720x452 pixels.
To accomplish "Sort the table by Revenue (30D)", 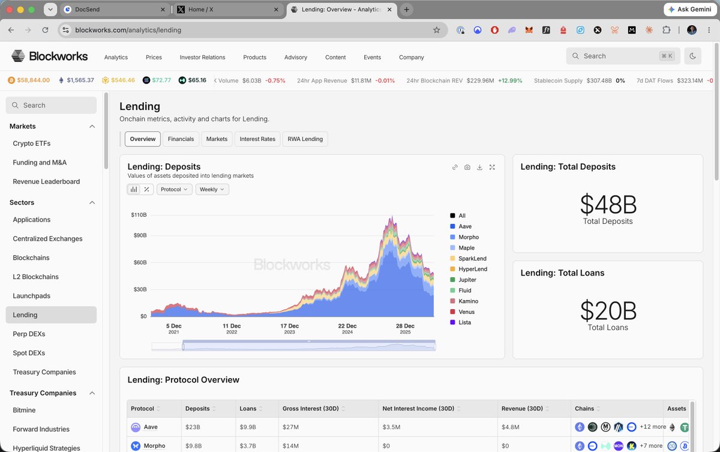I will [524, 408].
